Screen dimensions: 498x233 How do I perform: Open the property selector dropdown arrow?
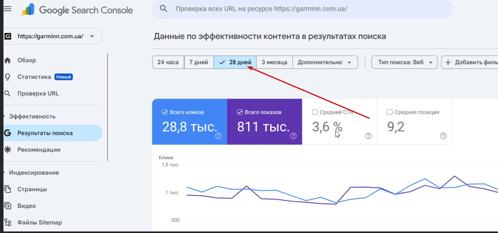click(x=92, y=37)
